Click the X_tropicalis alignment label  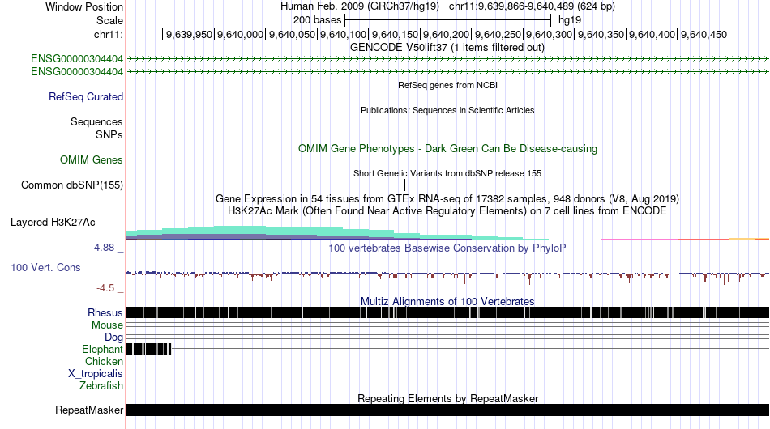click(96, 374)
